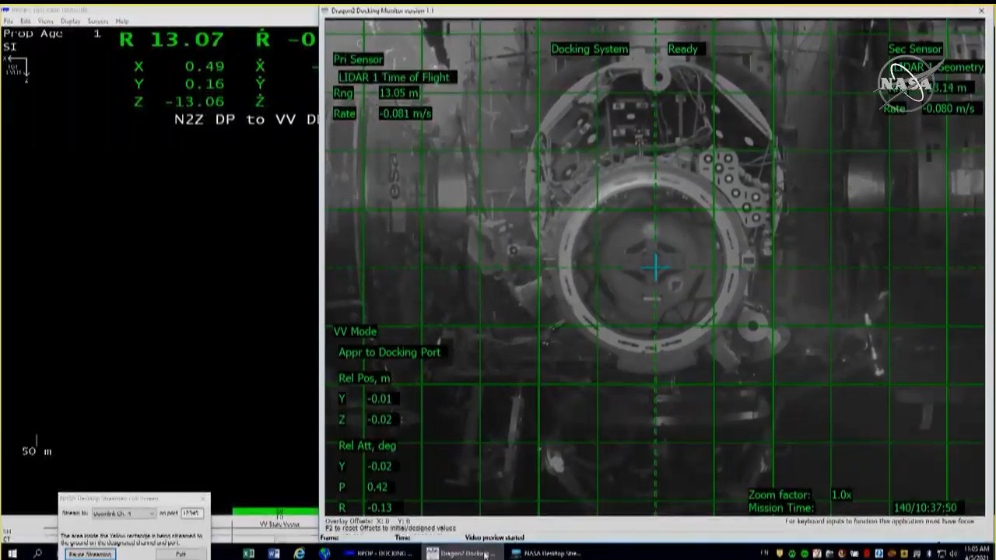
Task: Click the Prop Age label in RPOP
Action: click(33, 34)
